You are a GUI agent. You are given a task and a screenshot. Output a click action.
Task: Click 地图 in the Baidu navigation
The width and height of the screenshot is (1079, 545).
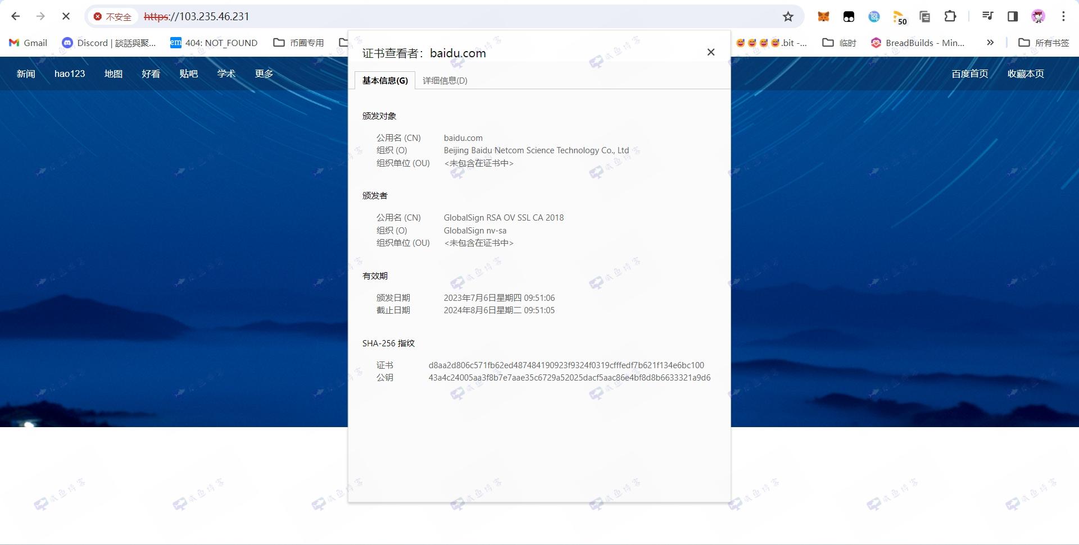(114, 74)
